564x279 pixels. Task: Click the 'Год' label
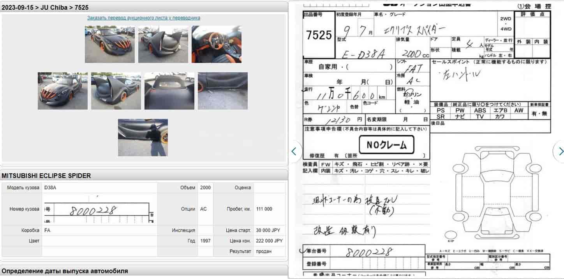click(x=191, y=241)
